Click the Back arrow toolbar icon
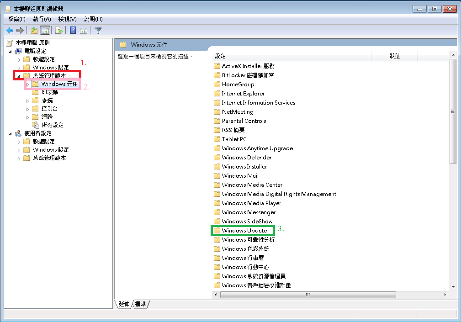This screenshot has height=322, width=461. pyautogui.click(x=9, y=31)
